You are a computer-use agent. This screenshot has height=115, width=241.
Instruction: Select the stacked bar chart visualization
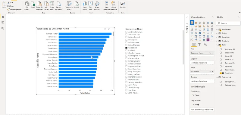[x=192, y=23]
